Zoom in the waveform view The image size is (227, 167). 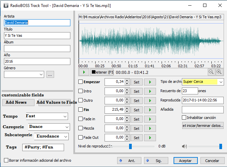coord(219,72)
